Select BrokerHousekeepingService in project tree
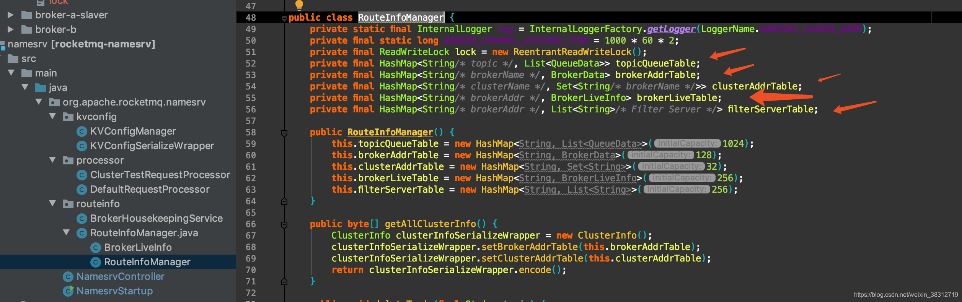Viewport: 962px width, 302px height. click(156, 219)
